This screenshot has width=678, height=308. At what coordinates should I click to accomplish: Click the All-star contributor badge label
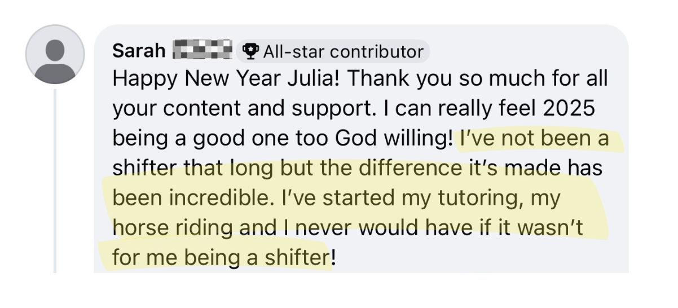coord(343,52)
